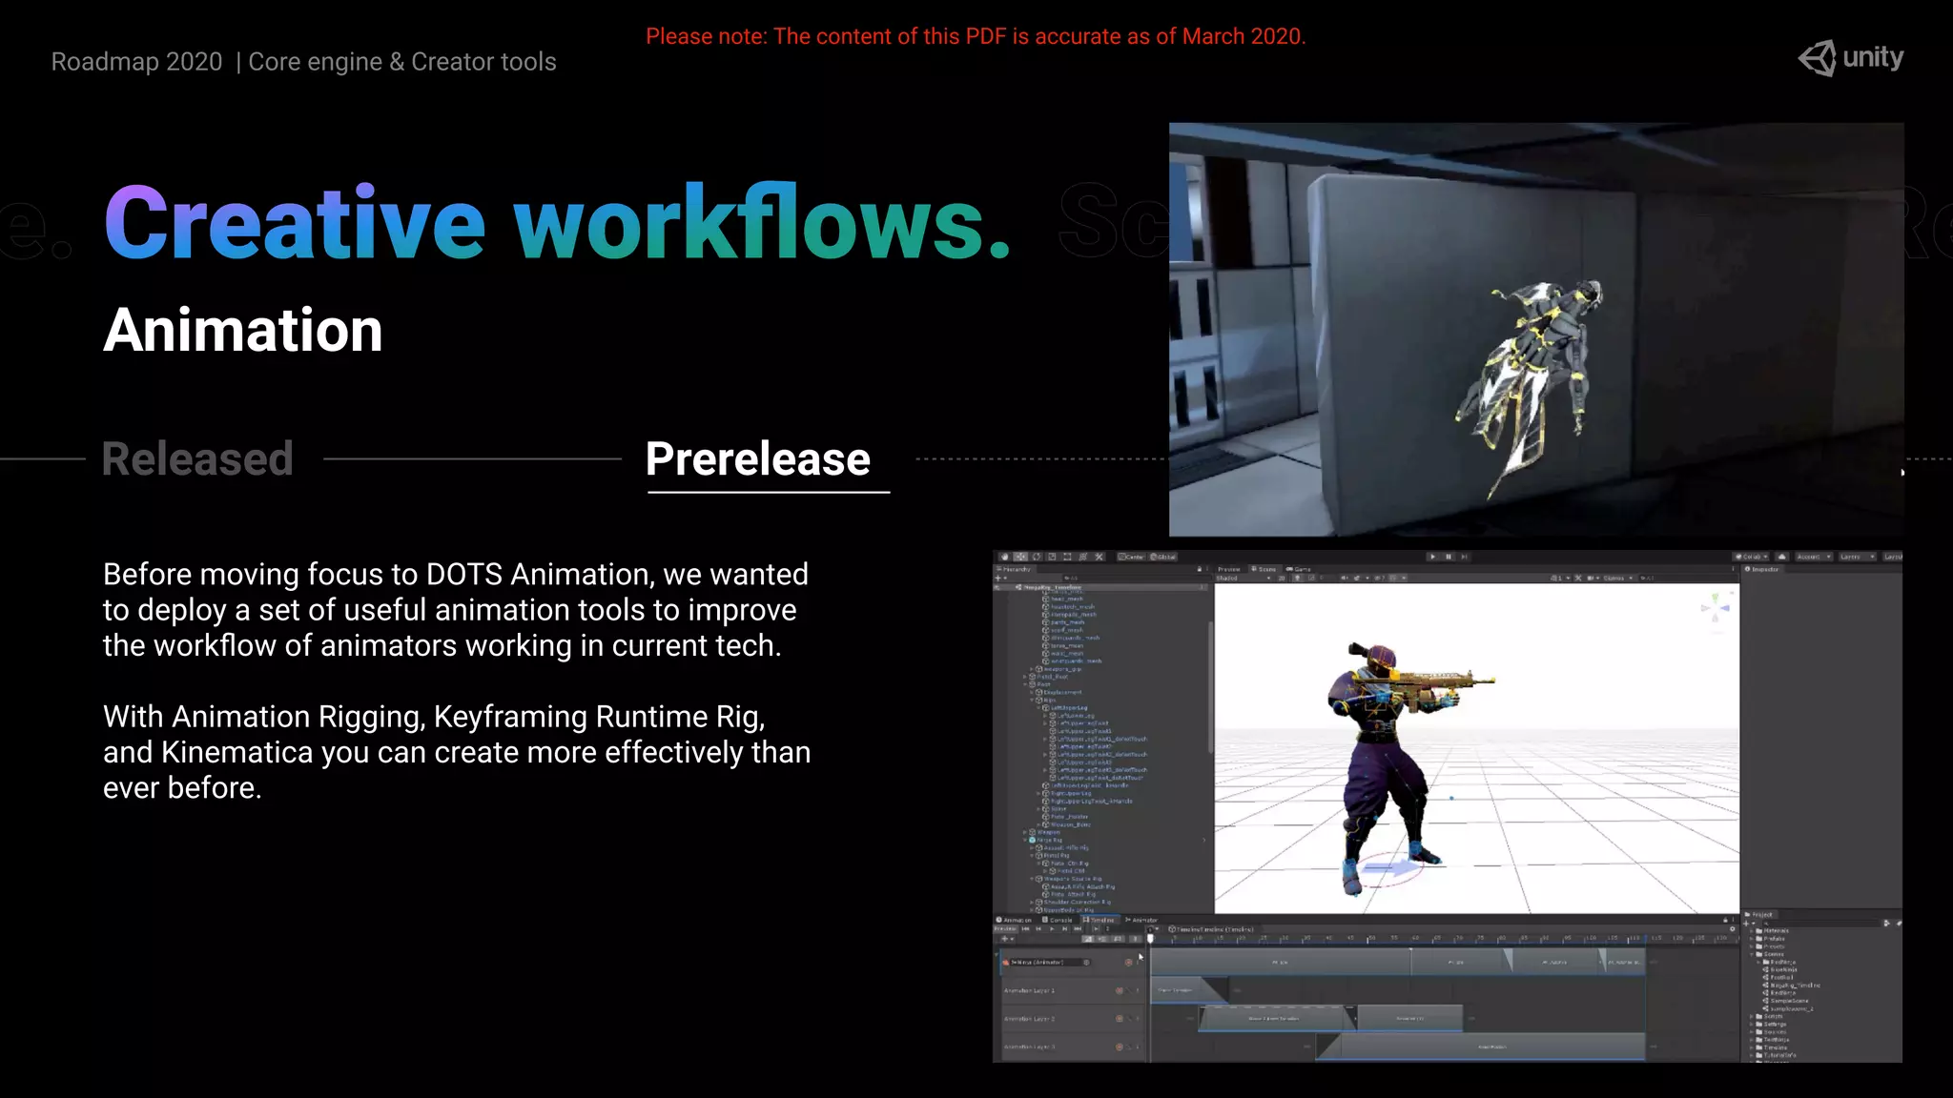Select the Scale tool in Unity toolbar

1052,557
